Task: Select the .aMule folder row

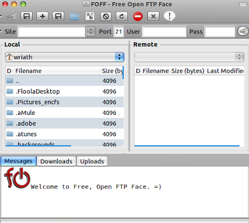Action: (65, 112)
